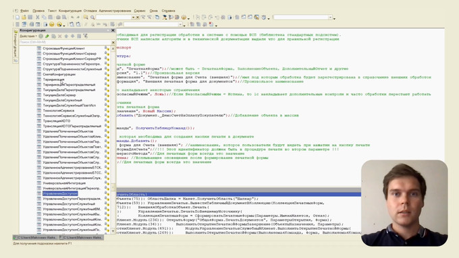
Task: Expand the toolbar search combo box arrow
Action: (133, 18)
